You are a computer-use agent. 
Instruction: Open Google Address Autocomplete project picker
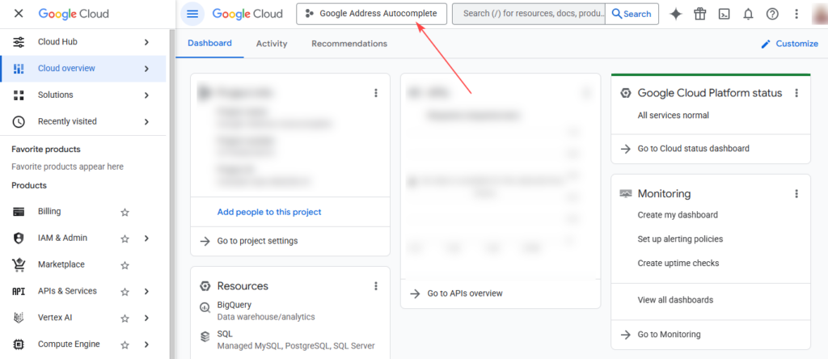click(x=371, y=14)
